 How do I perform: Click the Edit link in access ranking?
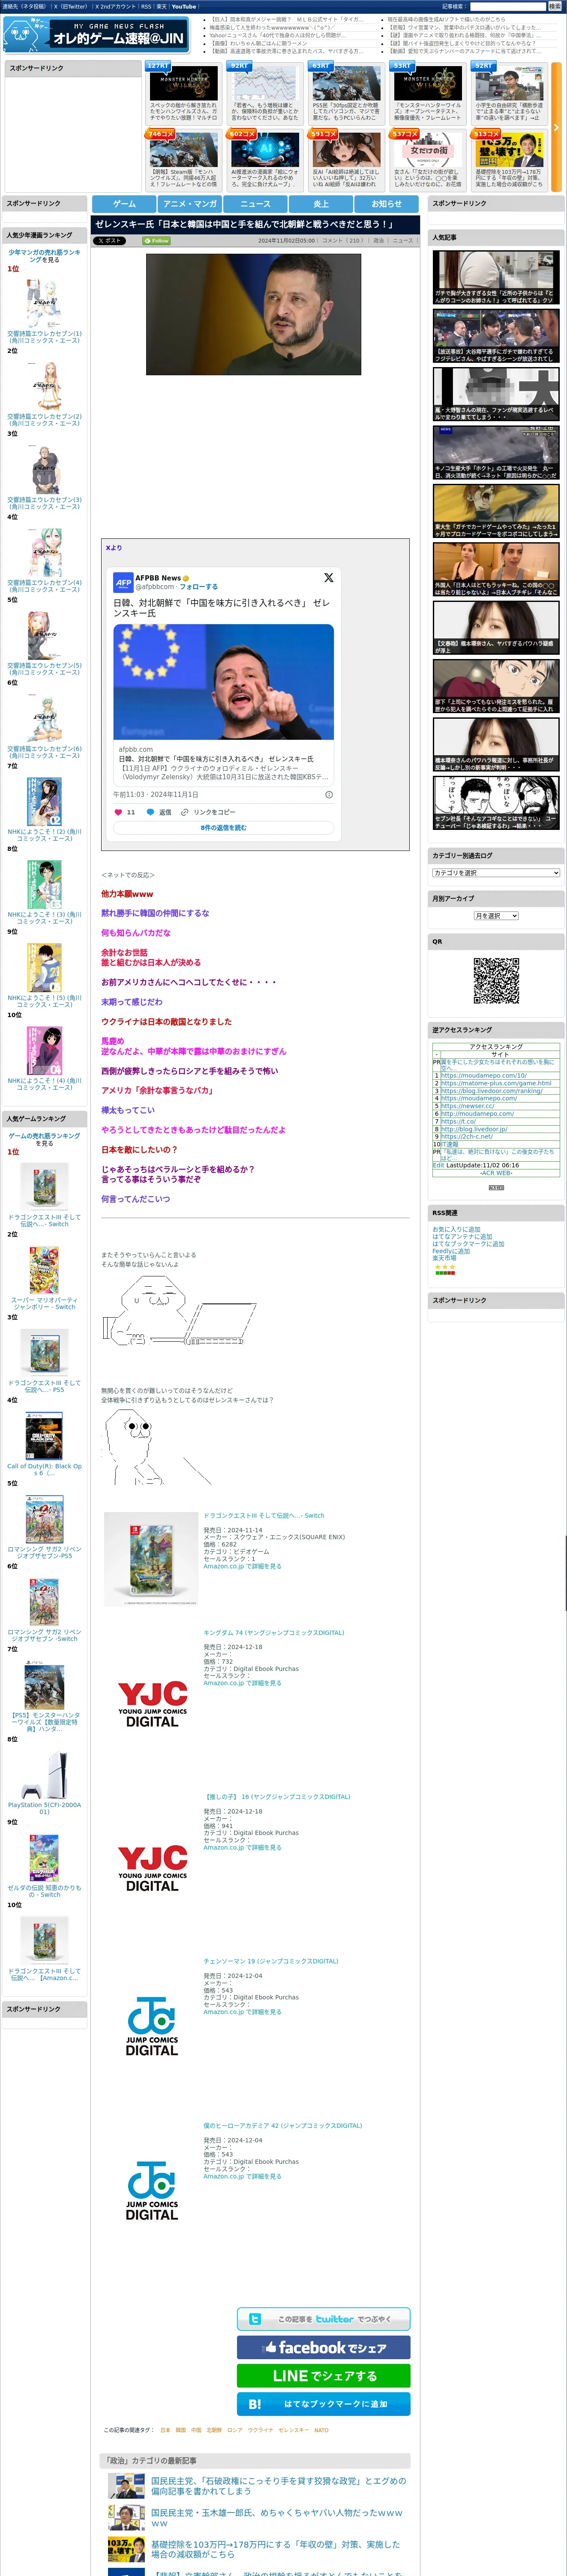coord(438,1165)
